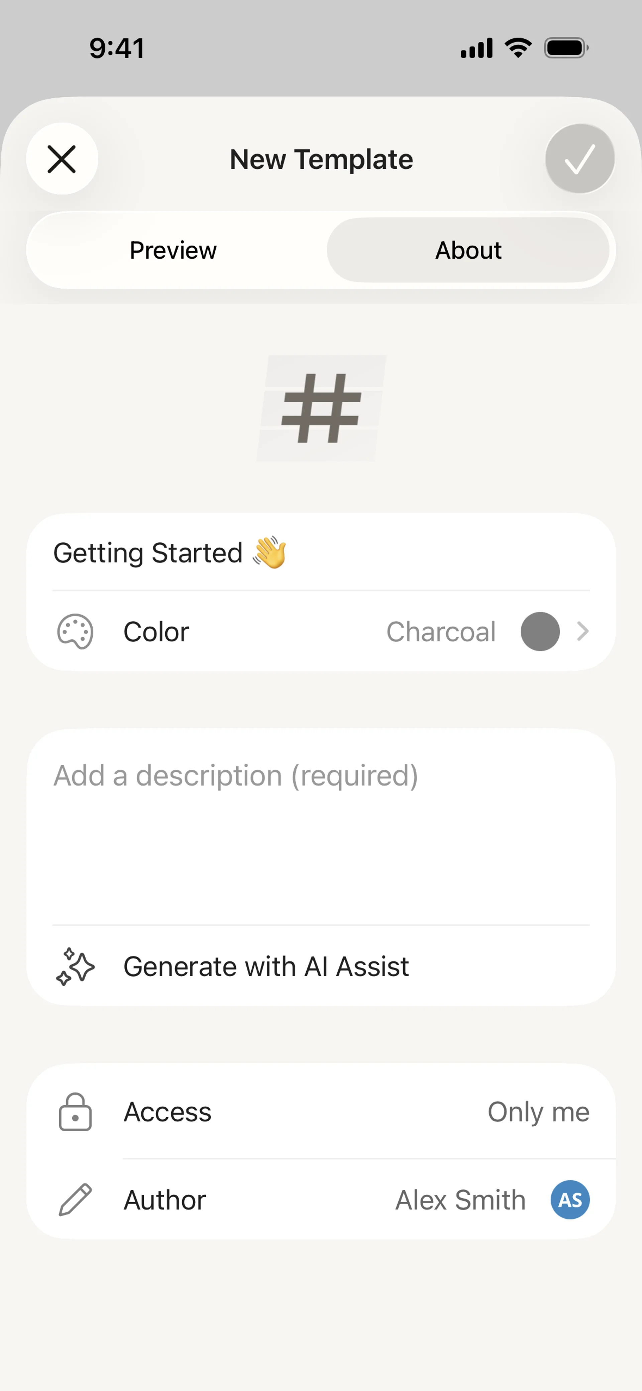Image resolution: width=642 pixels, height=1391 pixels.
Task: Tap the Alex Smith author name
Action: click(x=460, y=1200)
